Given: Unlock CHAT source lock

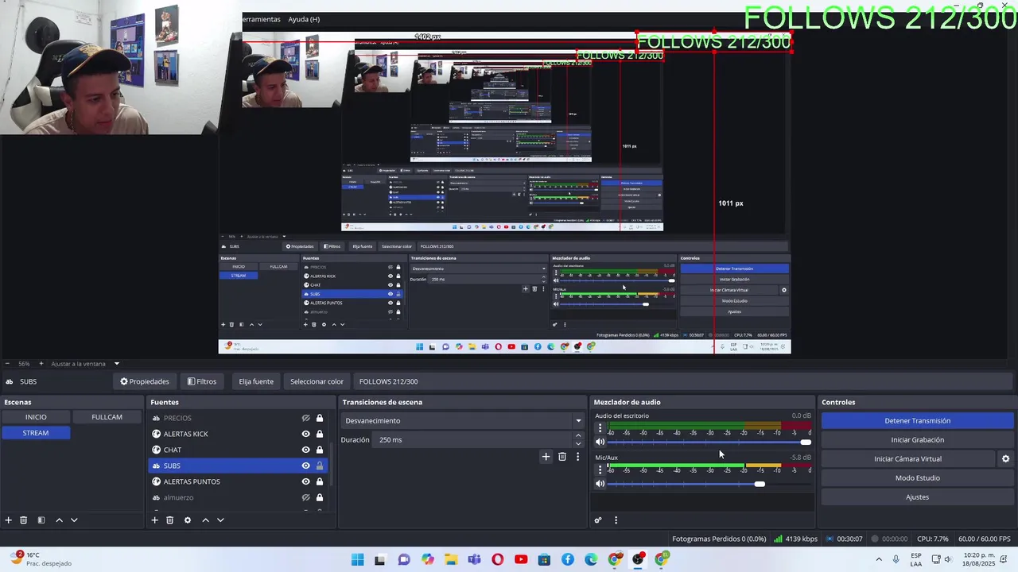Looking at the screenshot, I should click(320, 450).
